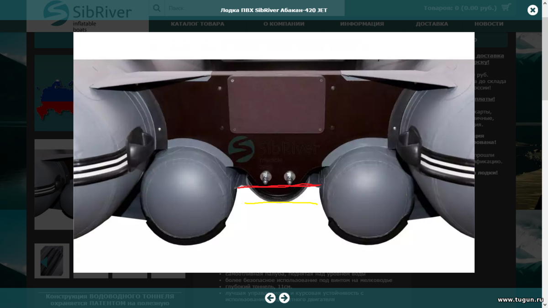Click the search magnifier icon
This screenshot has width=548, height=308.
click(x=157, y=8)
